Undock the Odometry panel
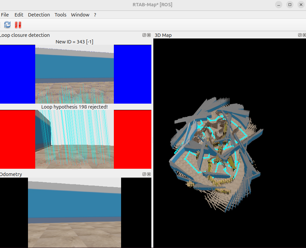Image resolution: width=306 pixels, height=248 pixels. 144,174
